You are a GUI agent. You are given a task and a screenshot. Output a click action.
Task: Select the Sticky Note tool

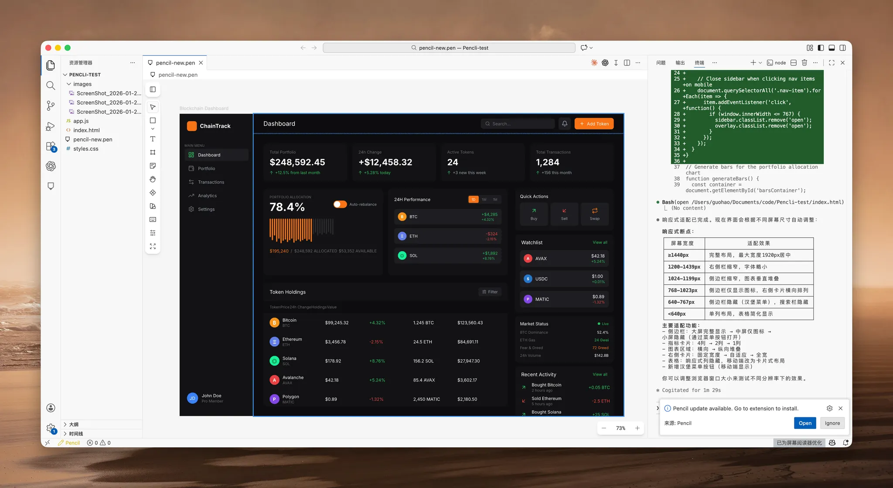pyautogui.click(x=153, y=166)
